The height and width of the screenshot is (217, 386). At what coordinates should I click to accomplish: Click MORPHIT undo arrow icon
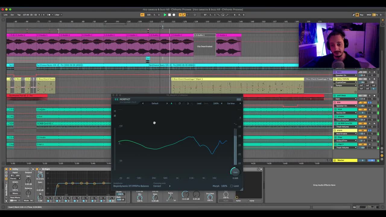click(x=188, y=103)
